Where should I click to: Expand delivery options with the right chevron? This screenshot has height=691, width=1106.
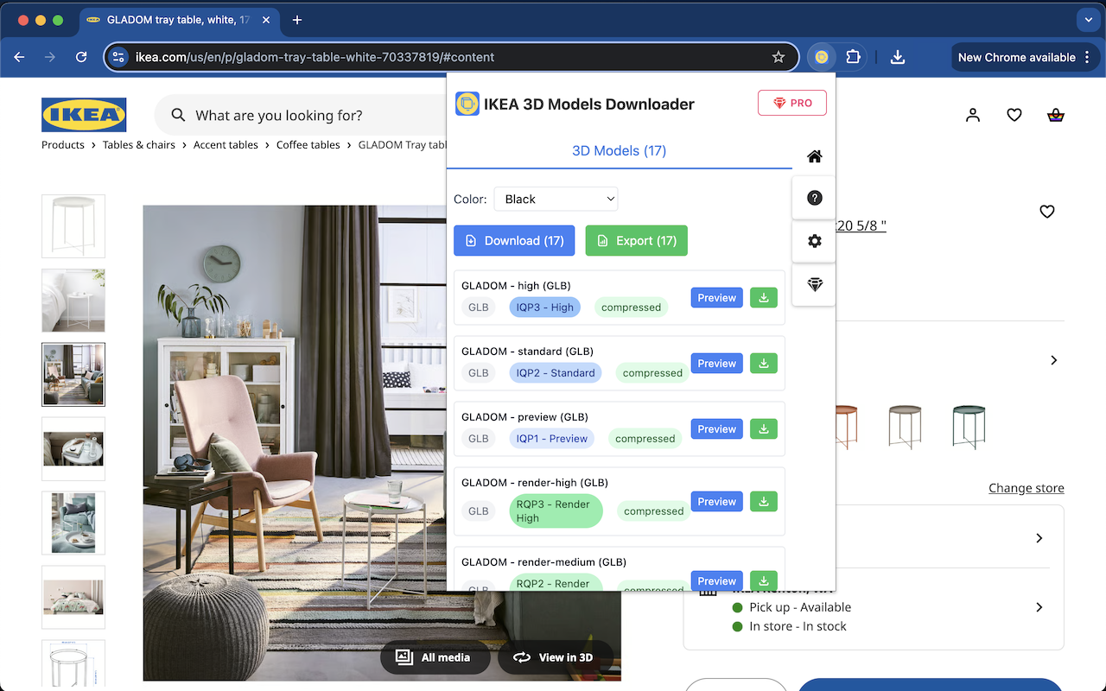(x=1039, y=538)
